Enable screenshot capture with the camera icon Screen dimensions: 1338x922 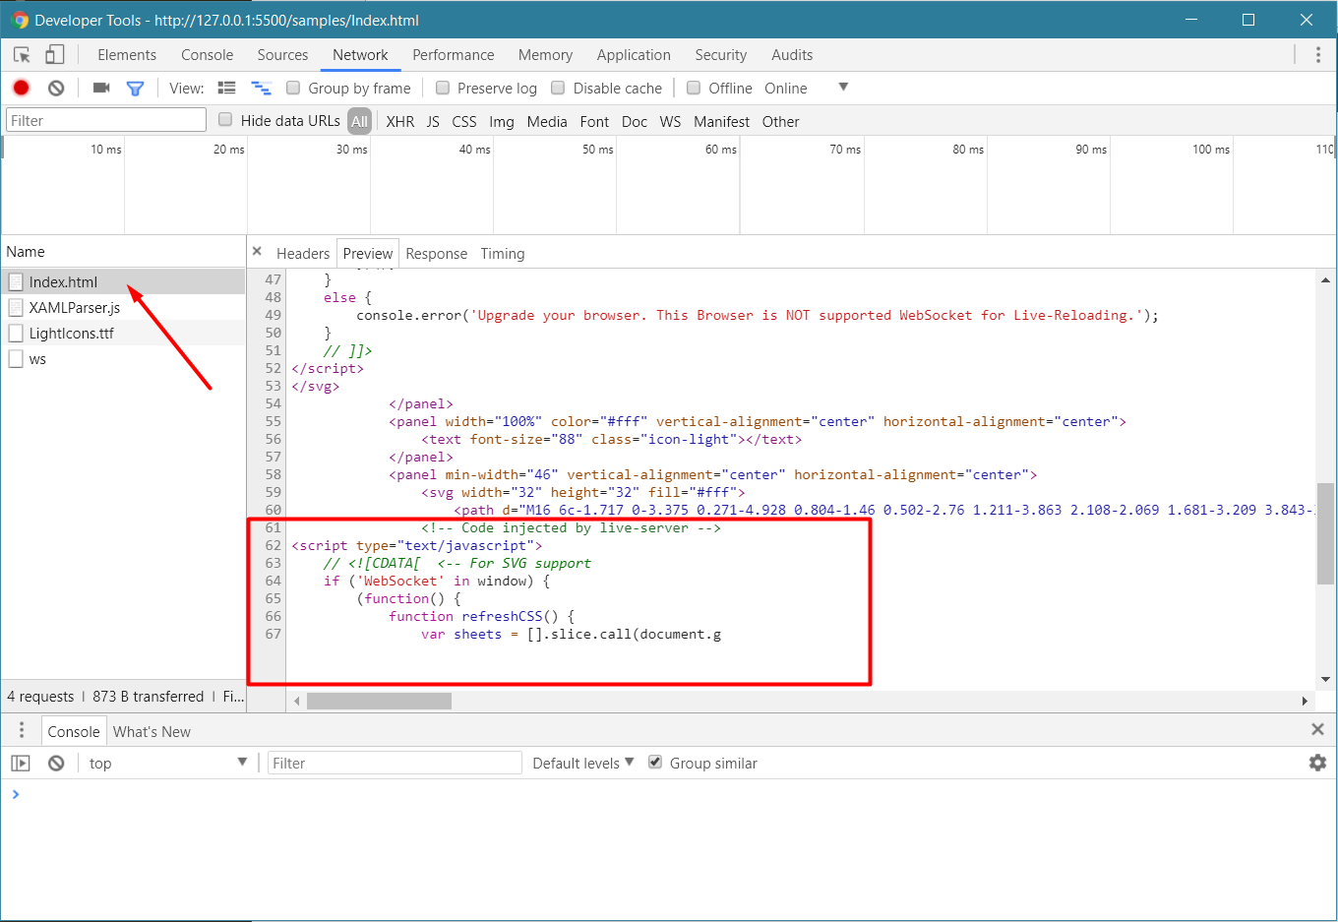point(99,88)
